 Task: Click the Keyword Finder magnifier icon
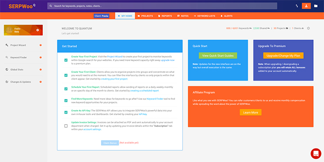[7, 58]
